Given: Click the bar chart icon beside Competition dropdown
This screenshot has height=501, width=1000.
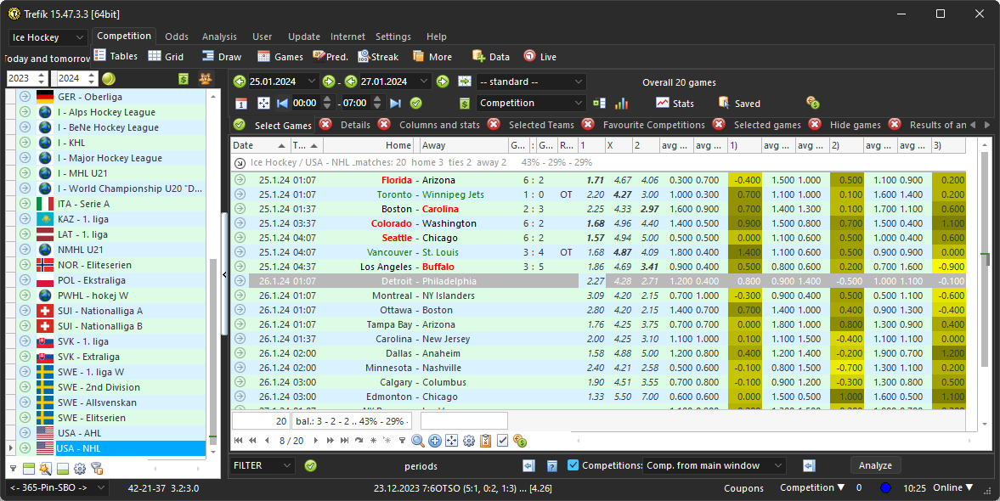Looking at the screenshot, I should 622,104.
